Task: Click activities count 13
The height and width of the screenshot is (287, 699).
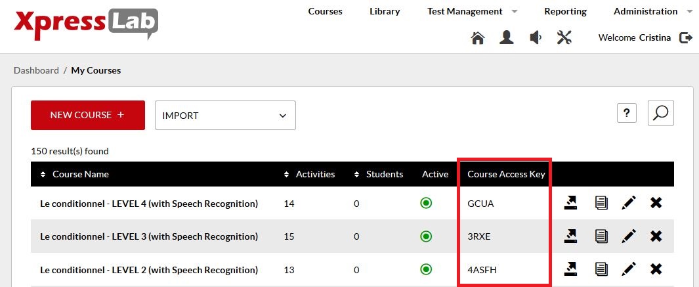Action: (289, 269)
